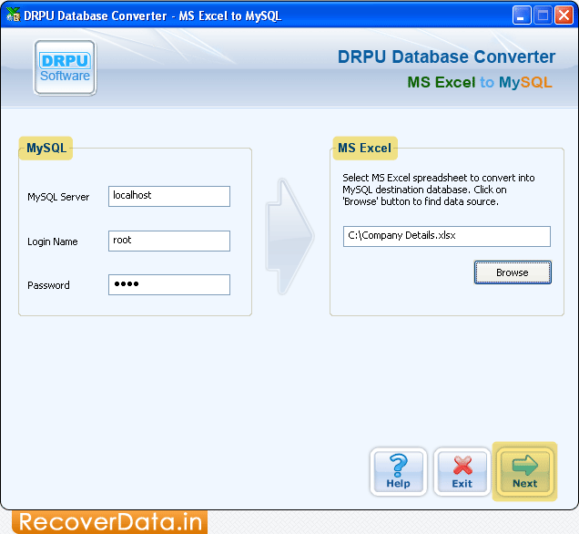Screen dimensions: 579x534
Task: Maximize the Database Converter window
Action: click(x=543, y=15)
